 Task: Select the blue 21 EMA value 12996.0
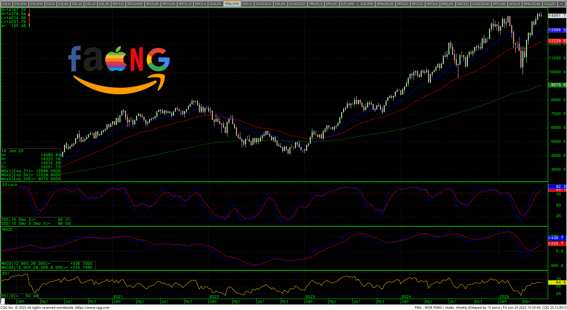pos(557,30)
